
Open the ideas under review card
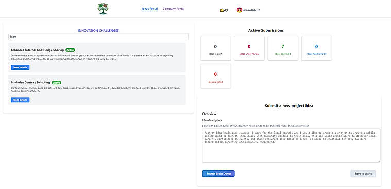pyautogui.click(x=249, y=48)
